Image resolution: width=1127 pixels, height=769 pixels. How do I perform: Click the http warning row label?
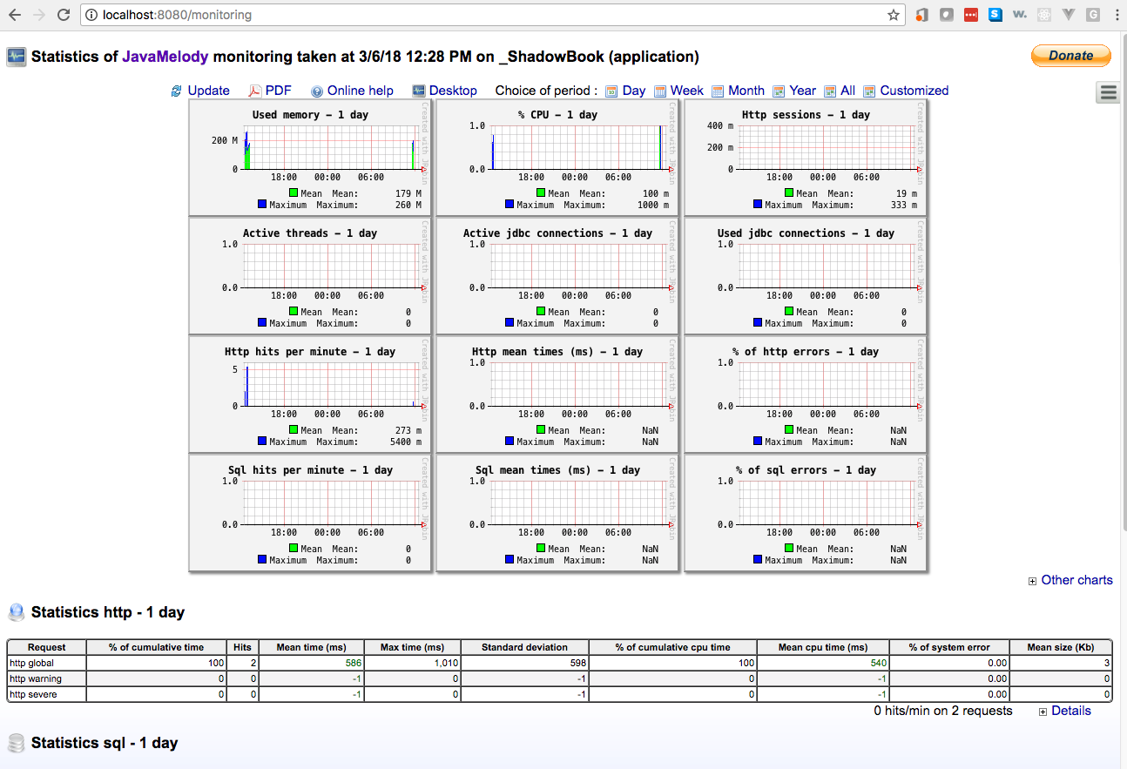36,678
